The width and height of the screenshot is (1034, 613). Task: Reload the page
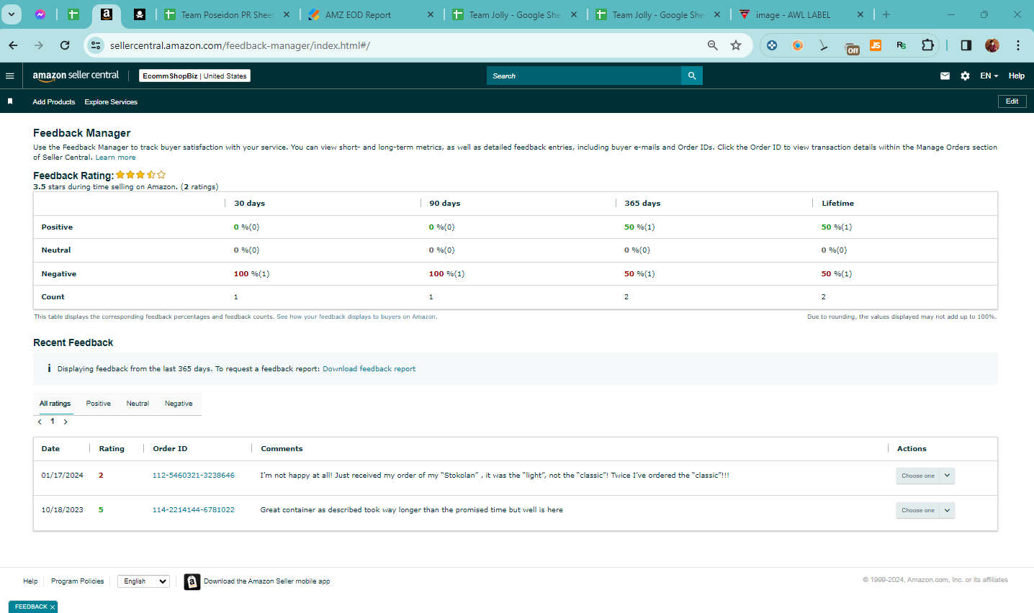pos(65,45)
